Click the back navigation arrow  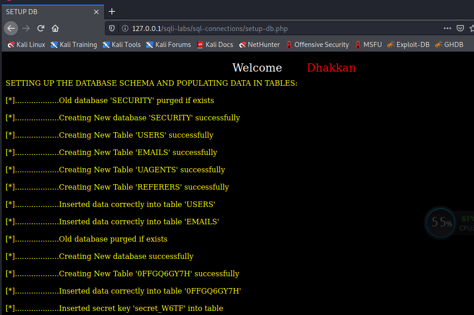pos(11,28)
